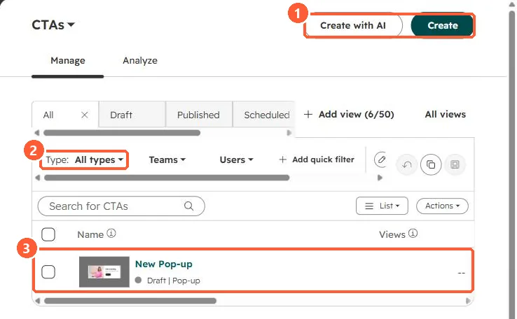Screen dimensions: 517x319
Task: Click the Views column header
Action: (392, 234)
